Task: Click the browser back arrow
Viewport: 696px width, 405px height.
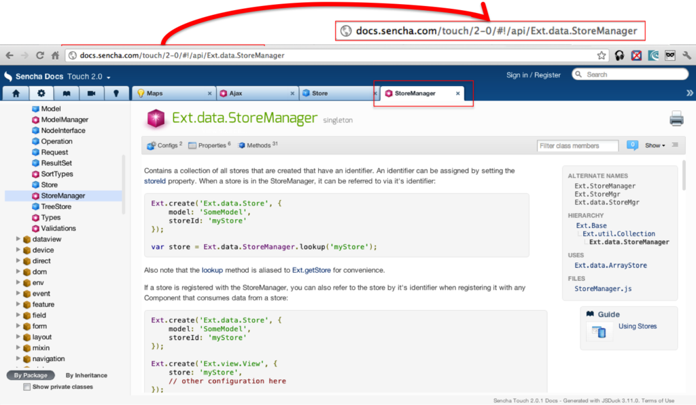Action: (10, 56)
